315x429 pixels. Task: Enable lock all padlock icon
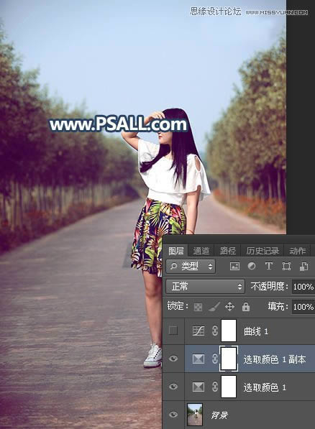pyautogui.click(x=246, y=307)
